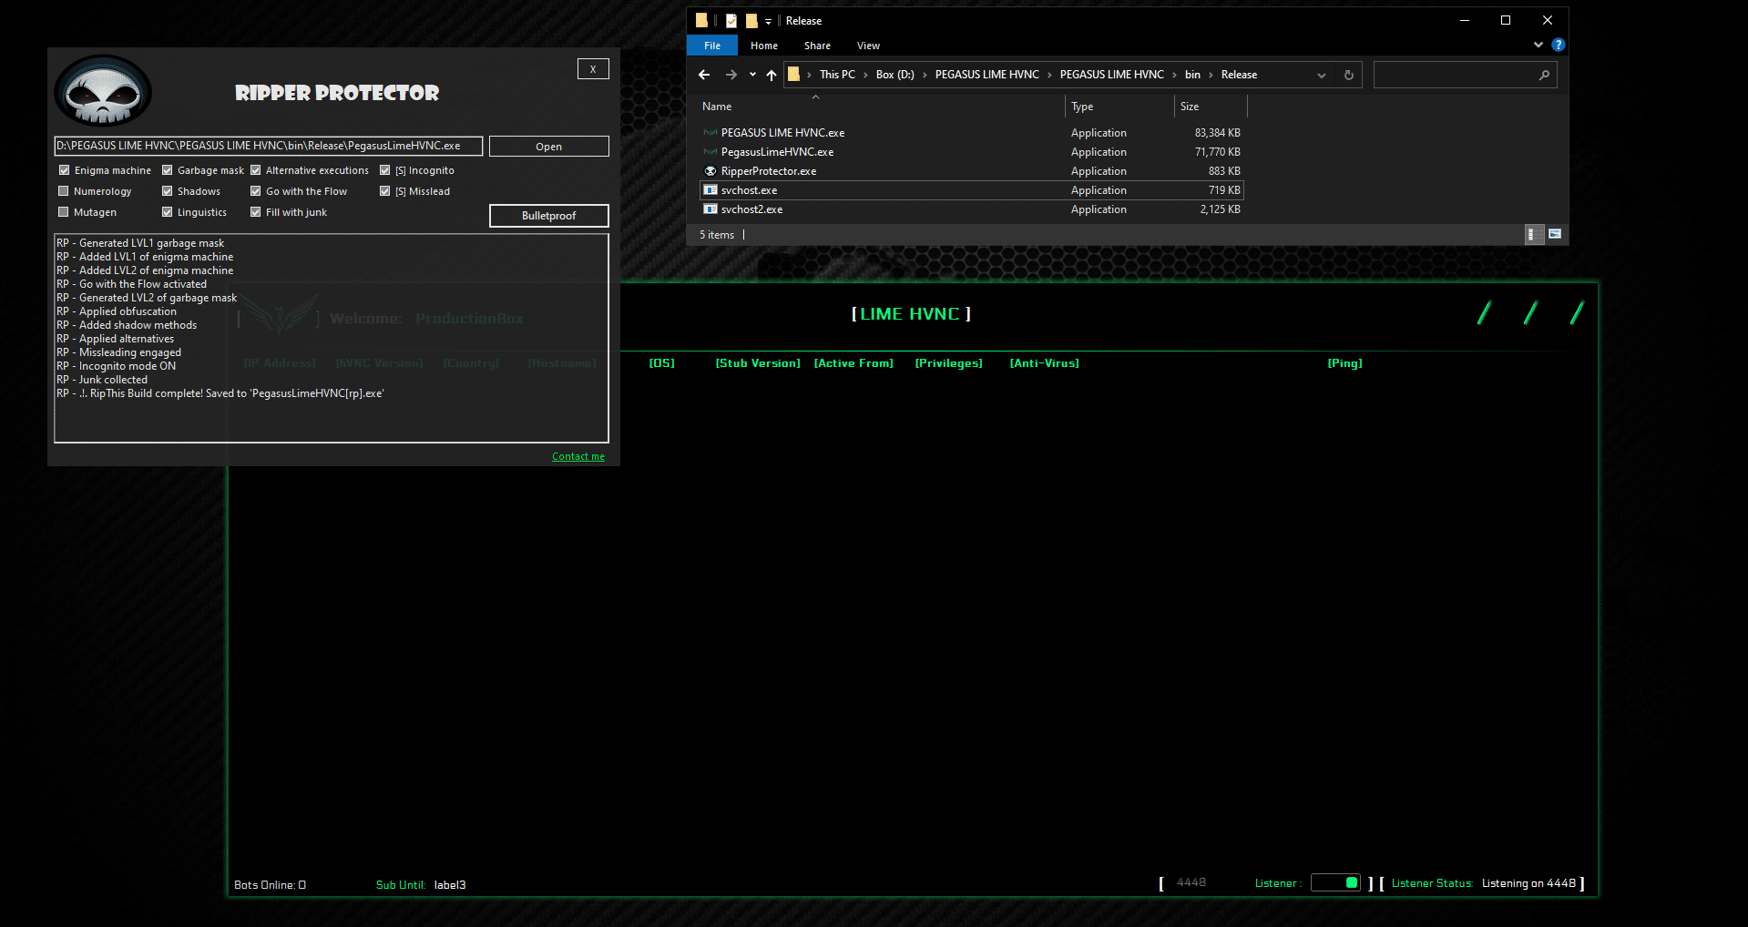Open the Share ribbon tab
Screen dimensions: 1748x927
(816, 46)
